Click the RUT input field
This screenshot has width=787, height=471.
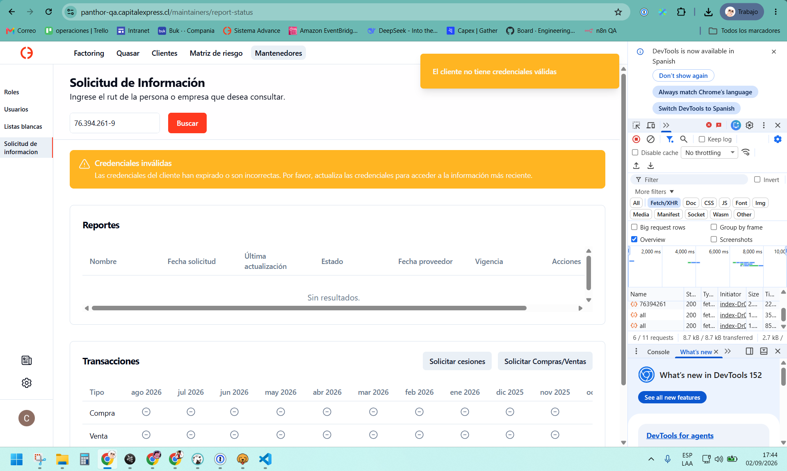(x=115, y=123)
